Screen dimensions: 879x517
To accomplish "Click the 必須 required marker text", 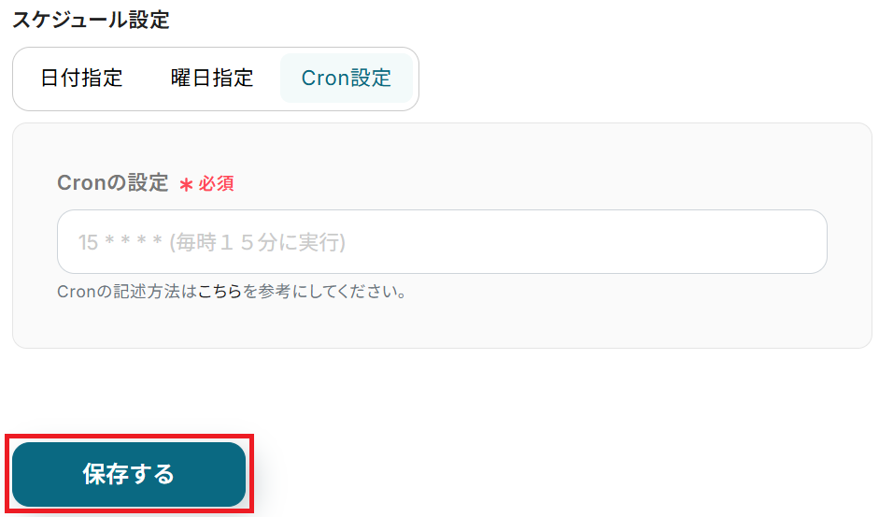I will (216, 183).
